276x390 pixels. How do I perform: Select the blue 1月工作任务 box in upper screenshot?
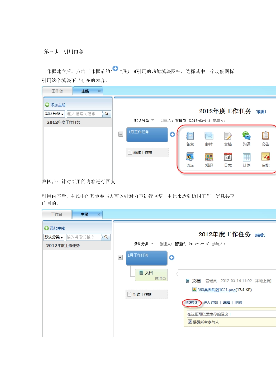pos(147,135)
